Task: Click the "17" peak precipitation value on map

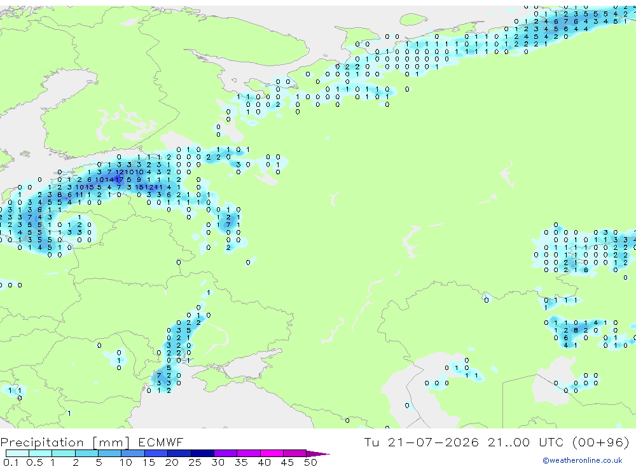Action: [120, 179]
